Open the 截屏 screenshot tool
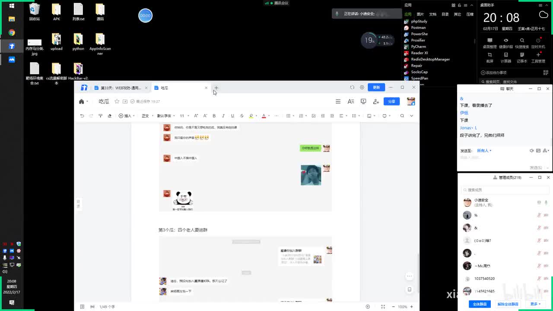Viewport: 553px width, 311px height. (489, 57)
